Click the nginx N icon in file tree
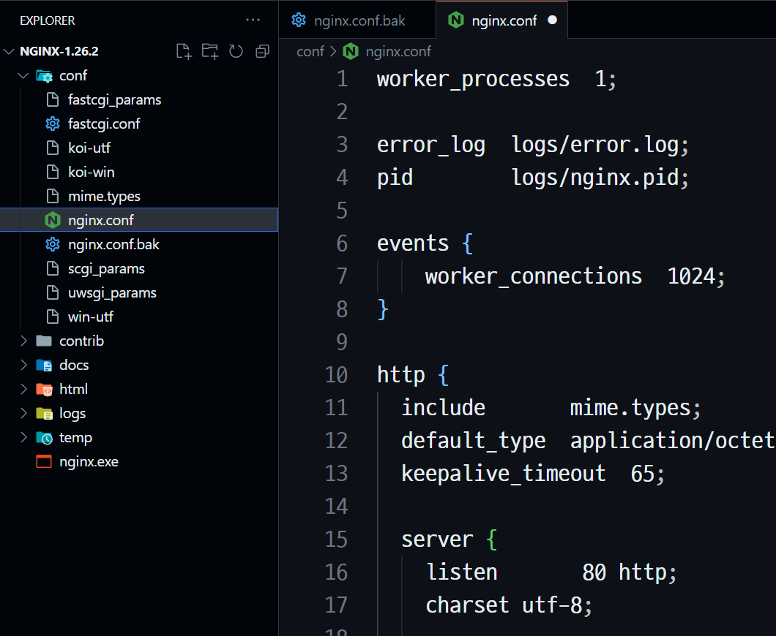Image resolution: width=776 pixels, height=636 pixels. click(x=53, y=220)
